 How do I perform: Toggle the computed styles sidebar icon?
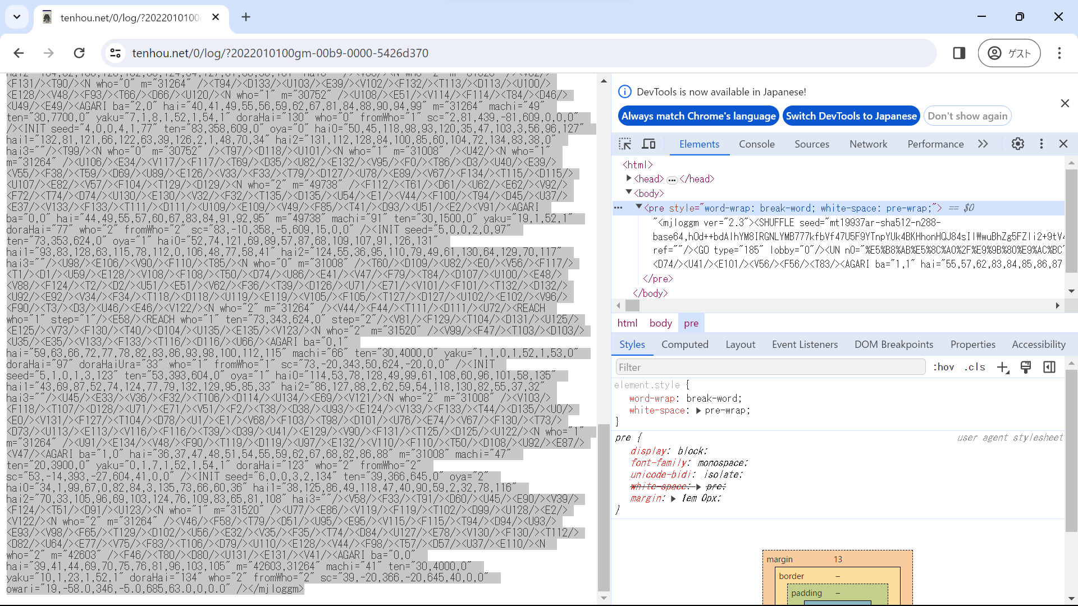pyautogui.click(x=1049, y=367)
